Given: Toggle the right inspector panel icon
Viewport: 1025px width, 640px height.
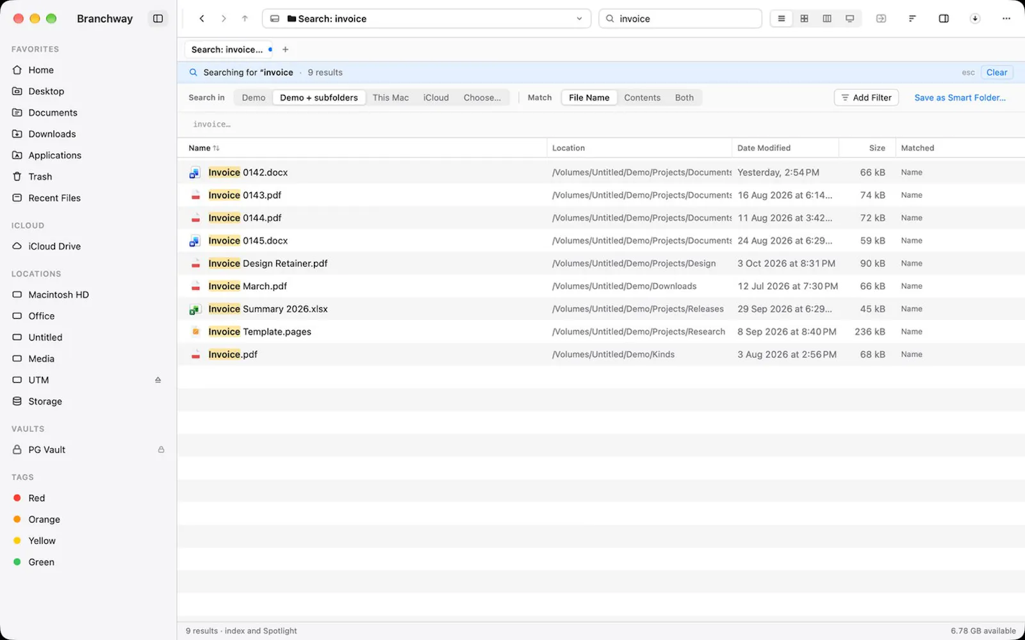Looking at the screenshot, I should [x=944, y=19].
